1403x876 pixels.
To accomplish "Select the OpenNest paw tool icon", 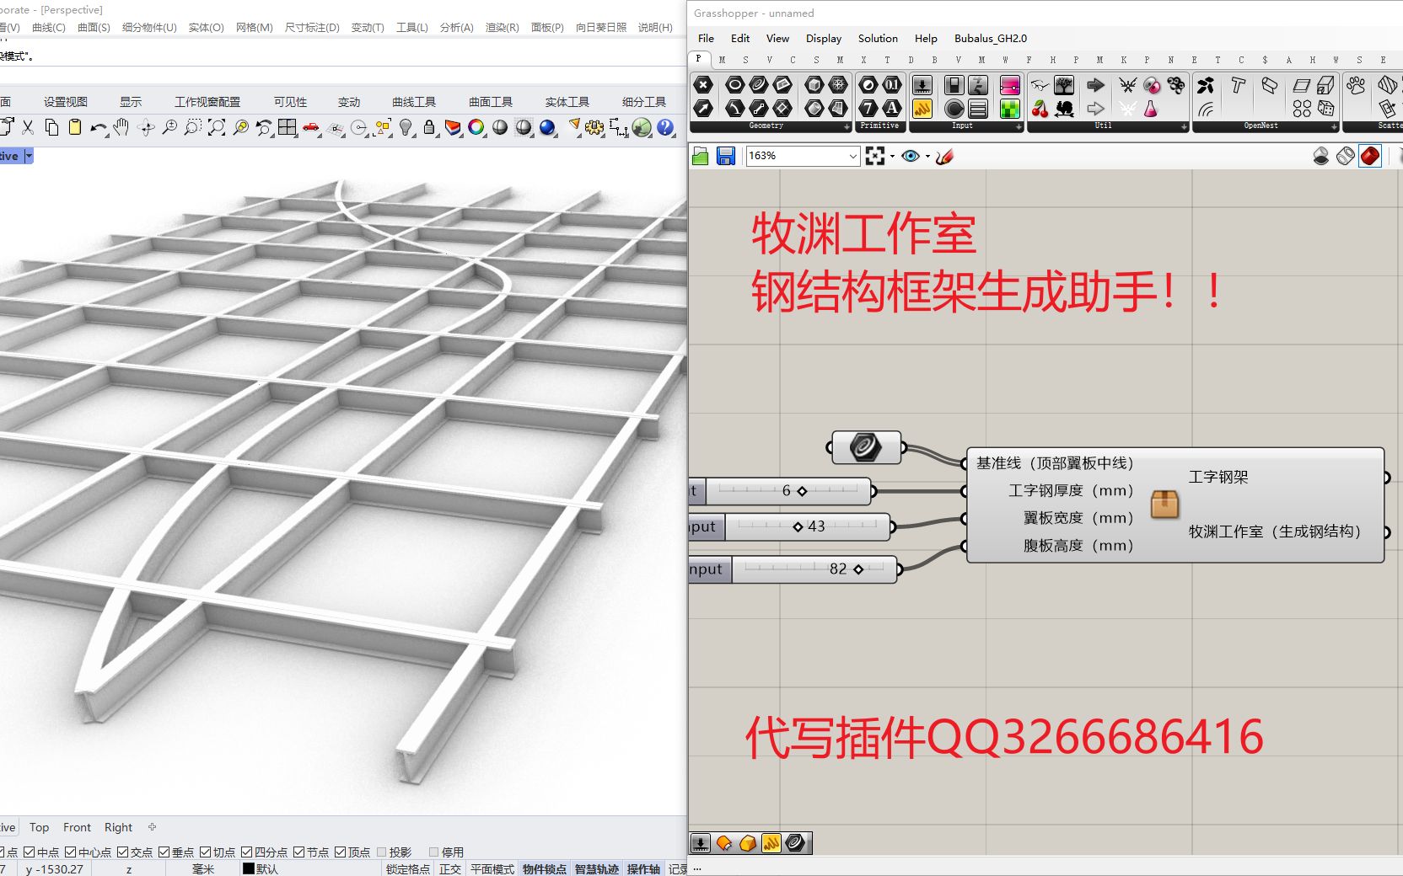I will (1354, 87).
